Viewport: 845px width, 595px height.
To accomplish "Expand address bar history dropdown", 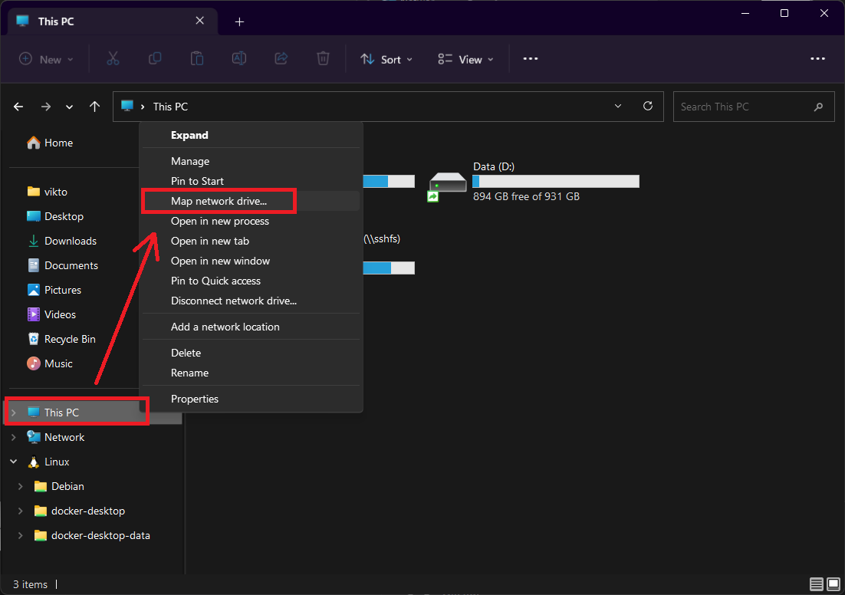I will coord(618,106).
